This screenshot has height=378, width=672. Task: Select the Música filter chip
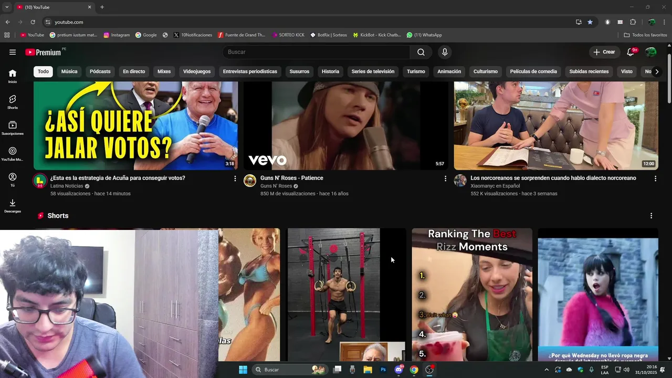click(x=69, y=71)
